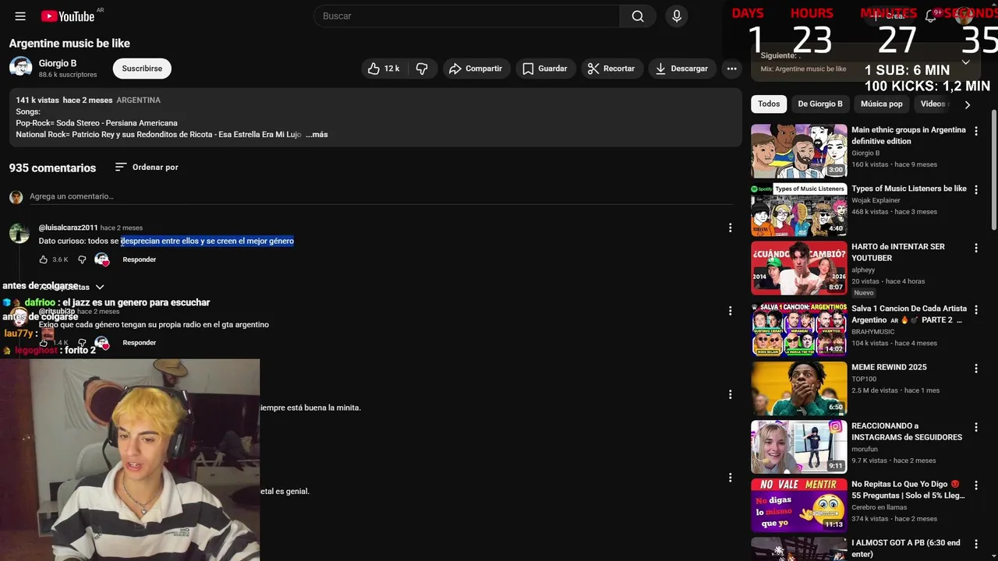Open the hamburger guide menu
The width and height of the screenshot is (998, 561).
click(x=20, y=16)
